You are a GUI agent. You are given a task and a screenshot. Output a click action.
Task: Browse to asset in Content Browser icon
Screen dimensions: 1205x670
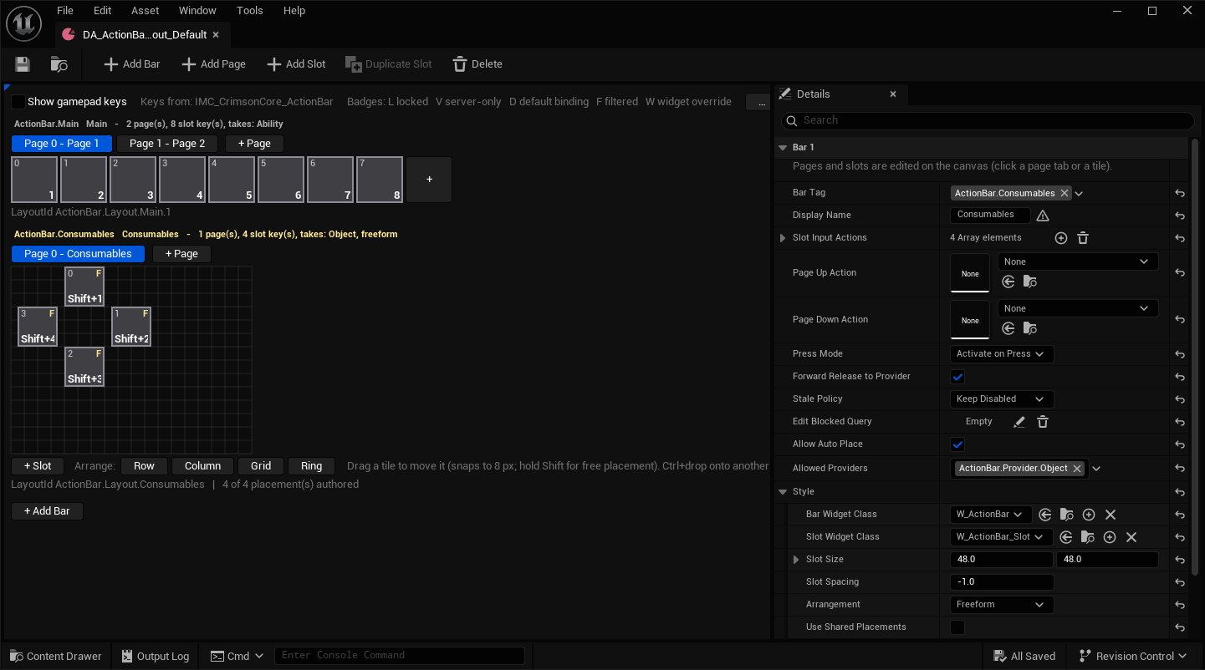59,64
